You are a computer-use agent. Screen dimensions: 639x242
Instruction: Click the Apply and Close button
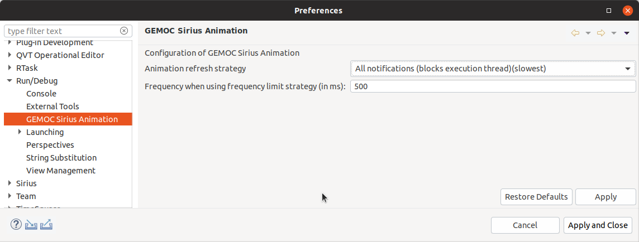pos(598,225)
